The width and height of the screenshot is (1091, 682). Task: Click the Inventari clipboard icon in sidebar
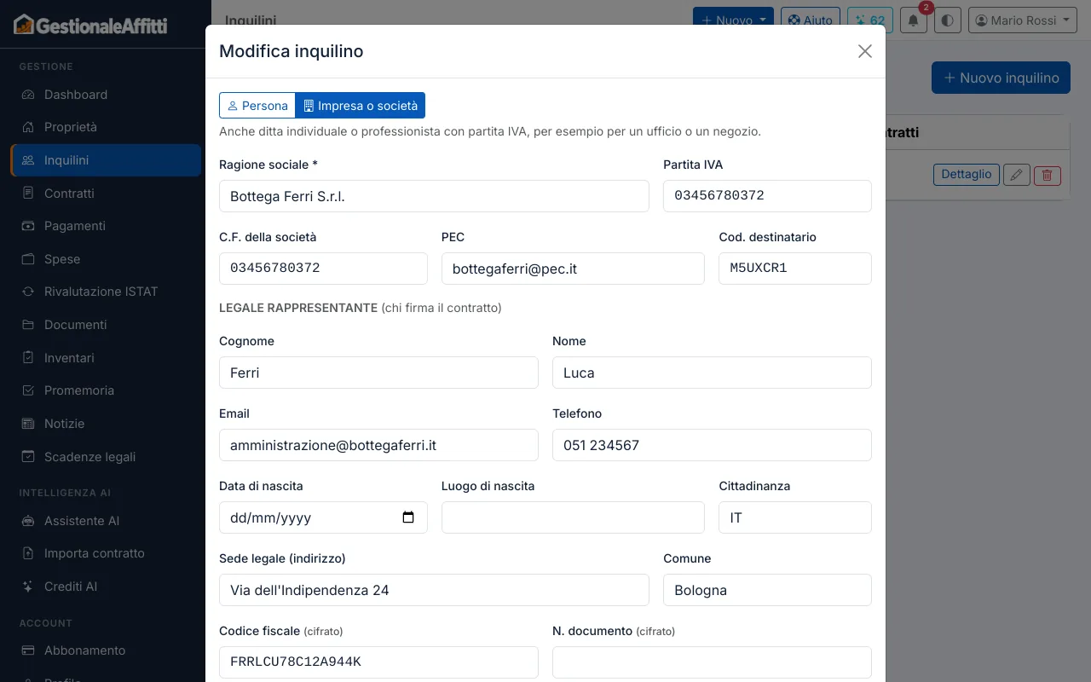pos(28,358)
